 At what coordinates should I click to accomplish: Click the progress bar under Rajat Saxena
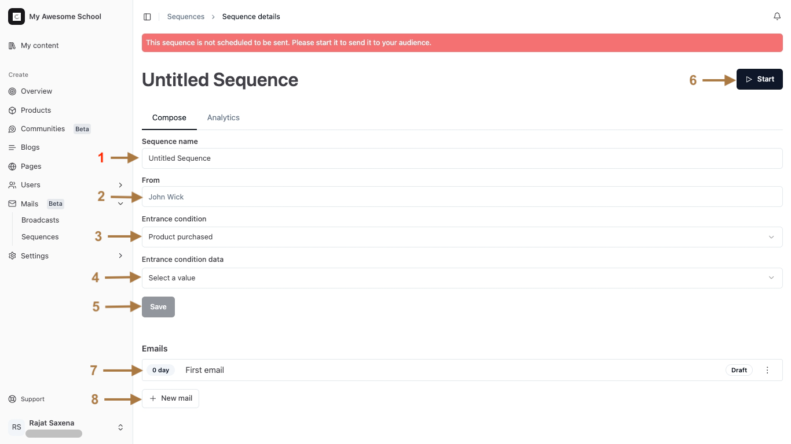pos(54,433)
